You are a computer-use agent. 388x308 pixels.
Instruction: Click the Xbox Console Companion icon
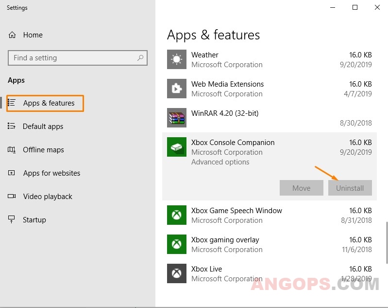[x=177, y=147]
